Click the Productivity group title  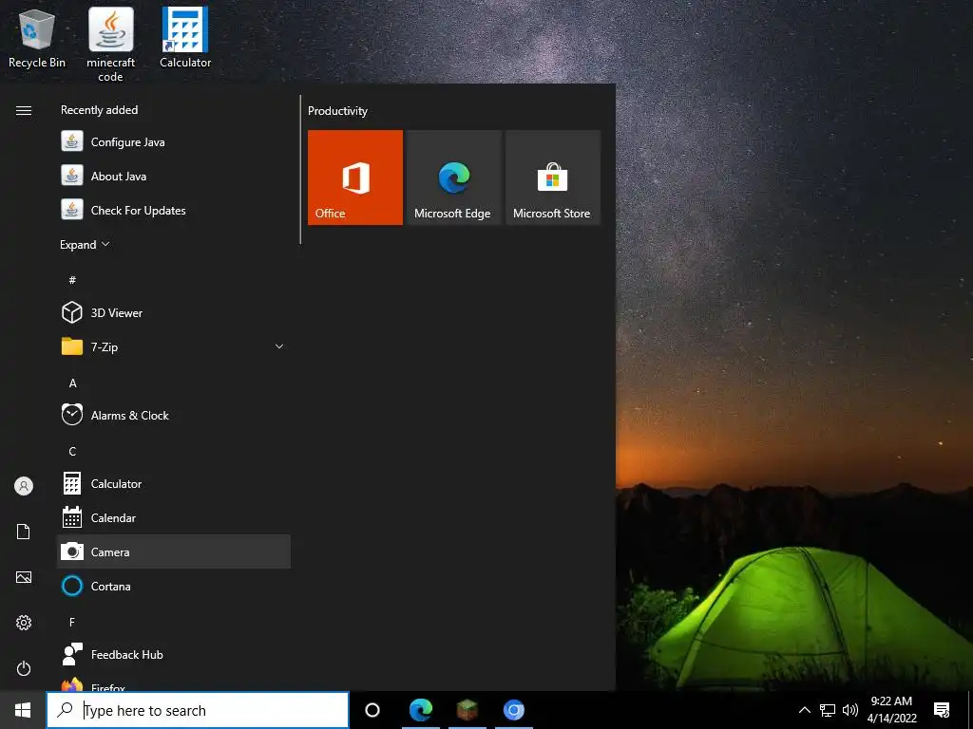pyautogui.click(x=337, y=111)
